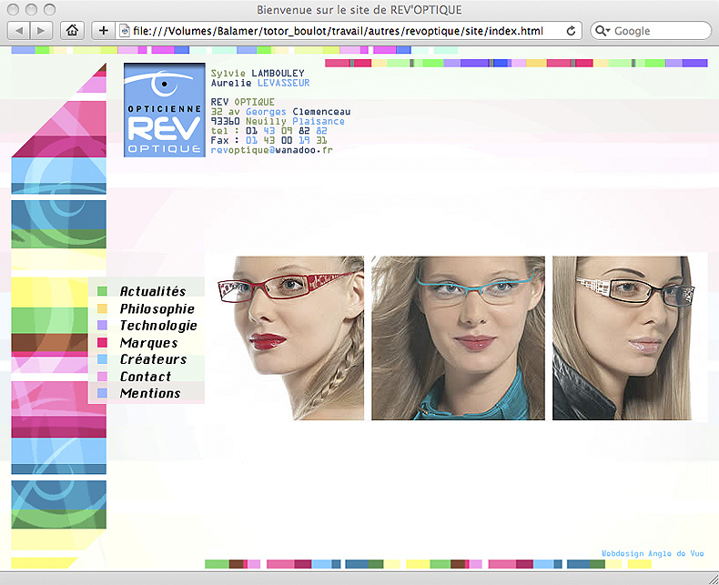Go to the Philosophie section
Viewport: 719px width, 585px height.
click(x=157, y=308)
